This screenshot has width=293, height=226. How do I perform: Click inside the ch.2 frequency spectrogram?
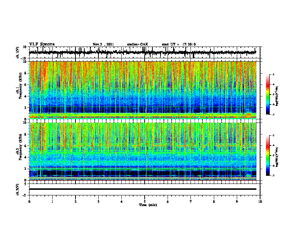click(143, 151)
